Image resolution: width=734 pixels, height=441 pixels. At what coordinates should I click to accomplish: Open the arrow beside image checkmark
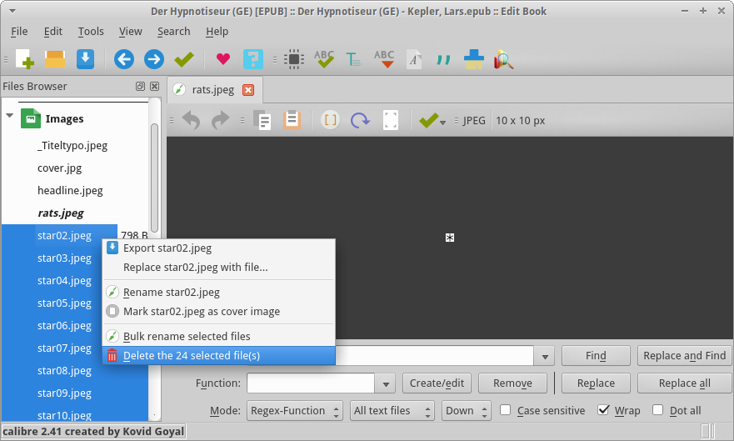(x=443, y=123)
